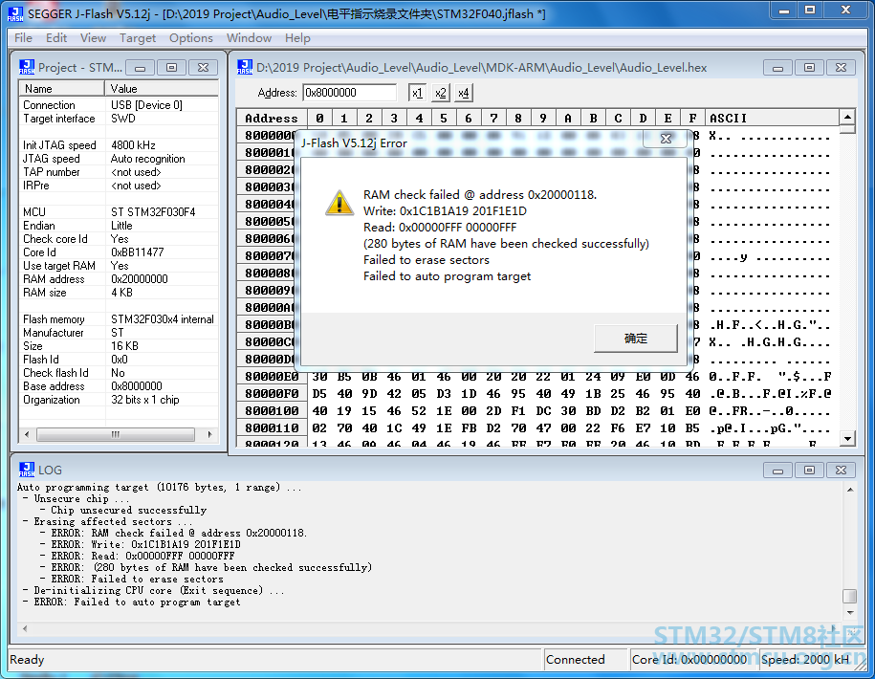Click the J-Flash icon on the Project panel
875x679 pixels.
point(27,67)
